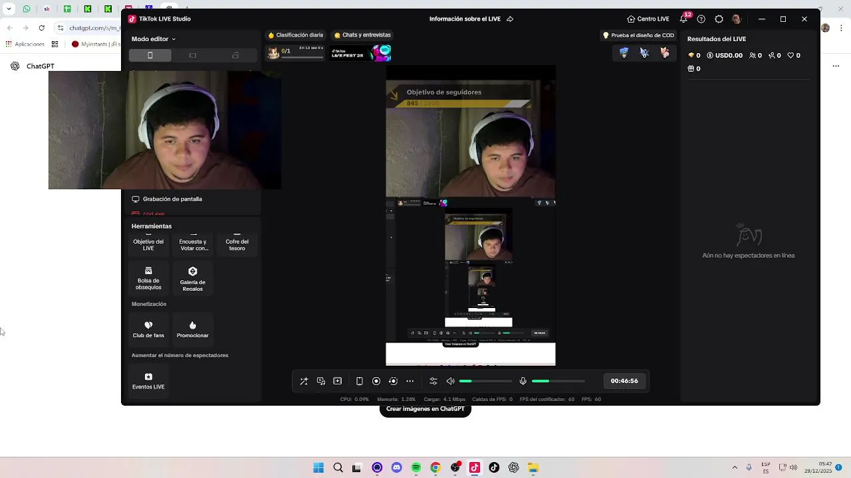Expand the Modo editor dropdown
851x478 pixels.
coord(154,39)
